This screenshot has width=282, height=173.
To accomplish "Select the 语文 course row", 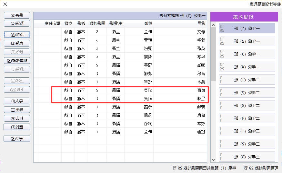I will coord(120,32).
